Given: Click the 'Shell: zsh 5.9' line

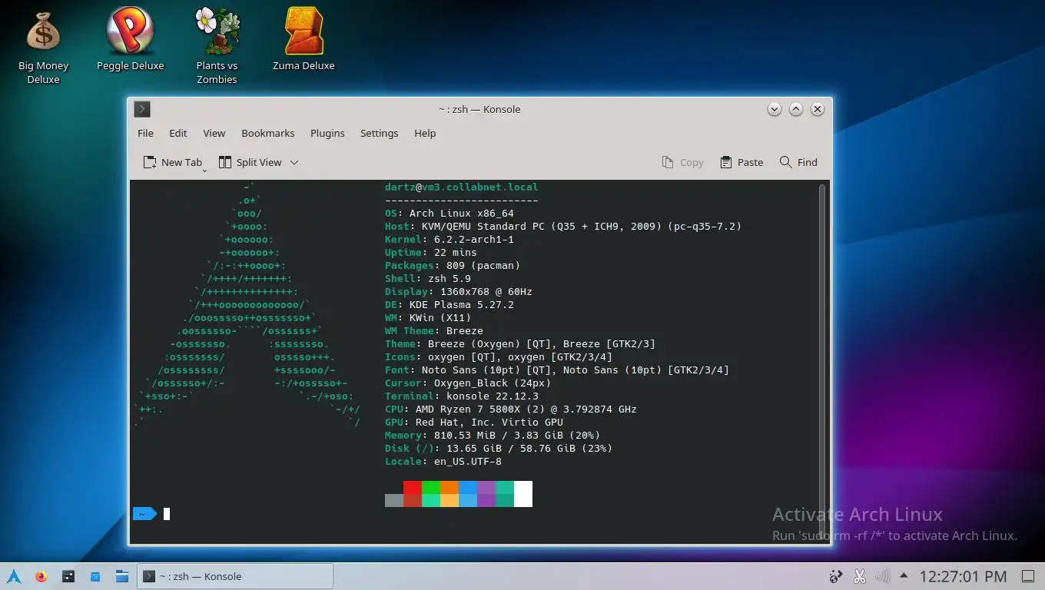Looking at the screenshot, I should click(x=428, y=278).
